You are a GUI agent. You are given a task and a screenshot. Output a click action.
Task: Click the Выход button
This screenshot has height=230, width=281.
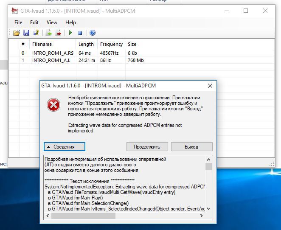click(x=192, y=147)
